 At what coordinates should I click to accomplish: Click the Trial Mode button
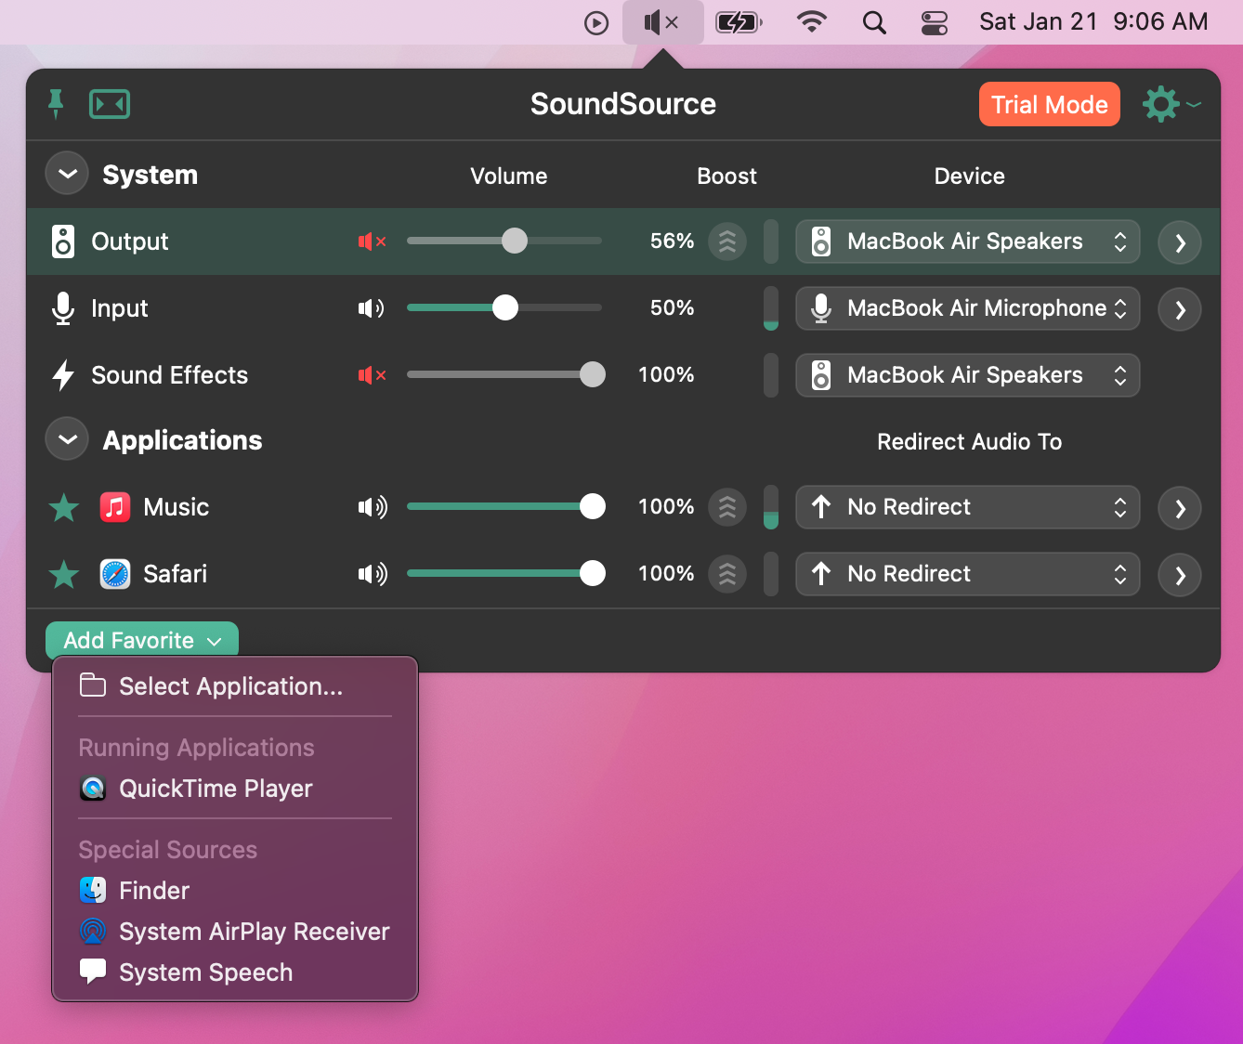click(x=1050, y=104)
